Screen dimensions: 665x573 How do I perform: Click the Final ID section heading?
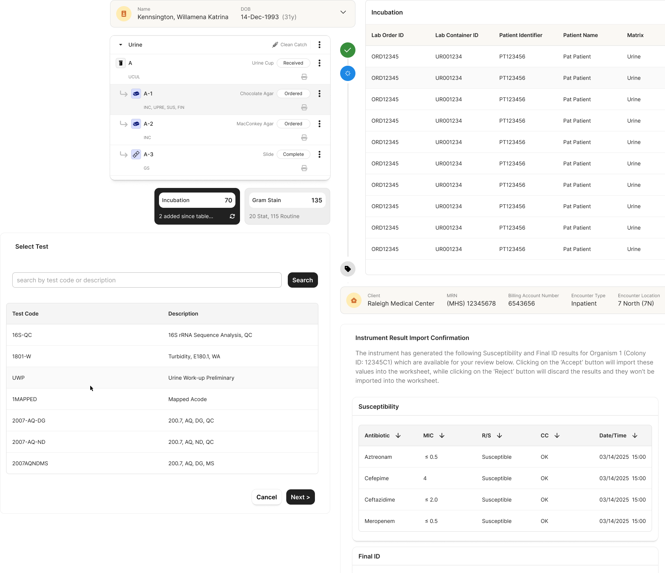point(369,556)
